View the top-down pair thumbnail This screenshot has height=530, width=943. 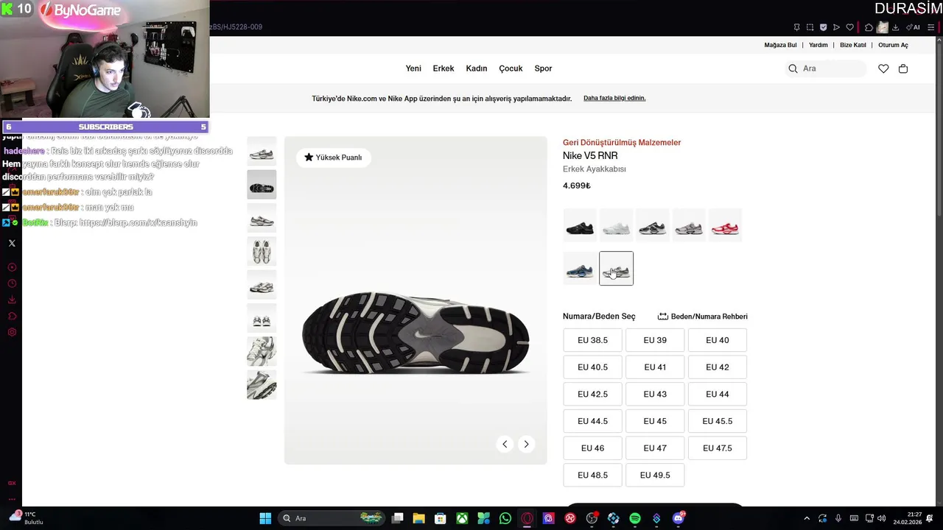tap(262, 251)
